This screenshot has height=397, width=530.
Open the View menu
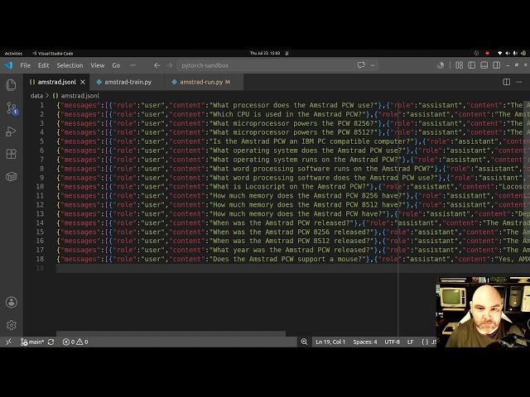(98, 65)
